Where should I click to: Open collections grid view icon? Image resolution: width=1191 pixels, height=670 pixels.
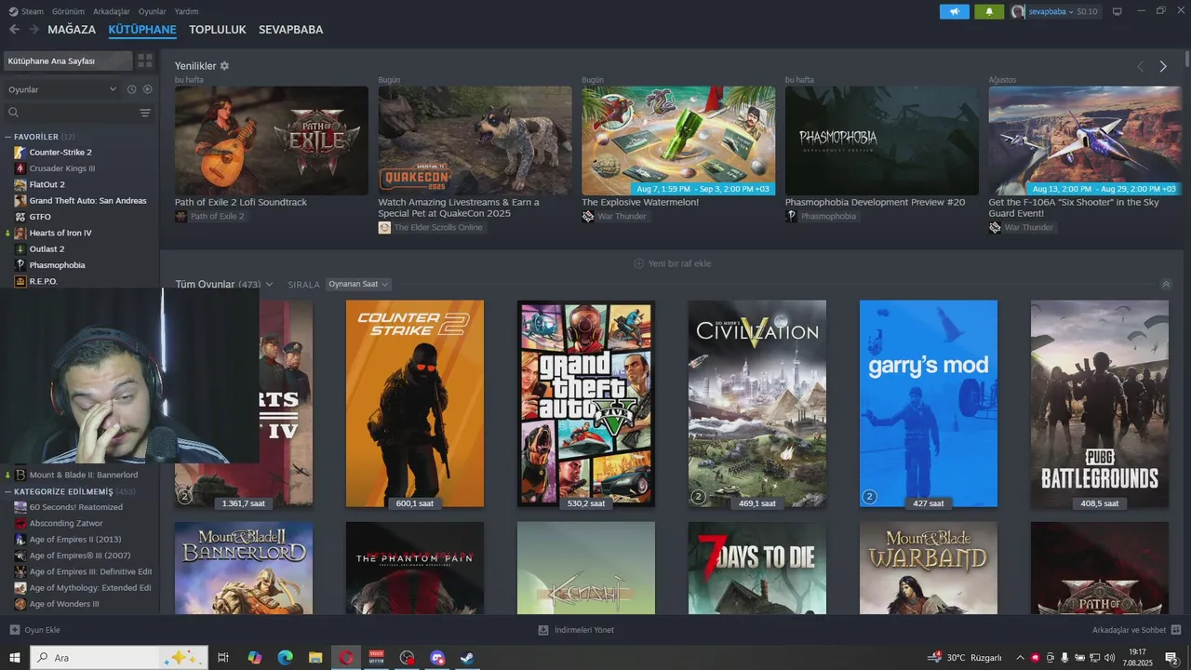point(145,60)
